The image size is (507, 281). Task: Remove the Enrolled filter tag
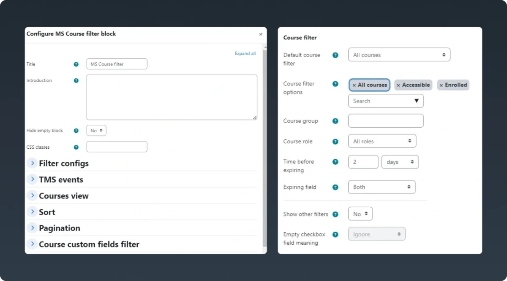coord(441,85)
